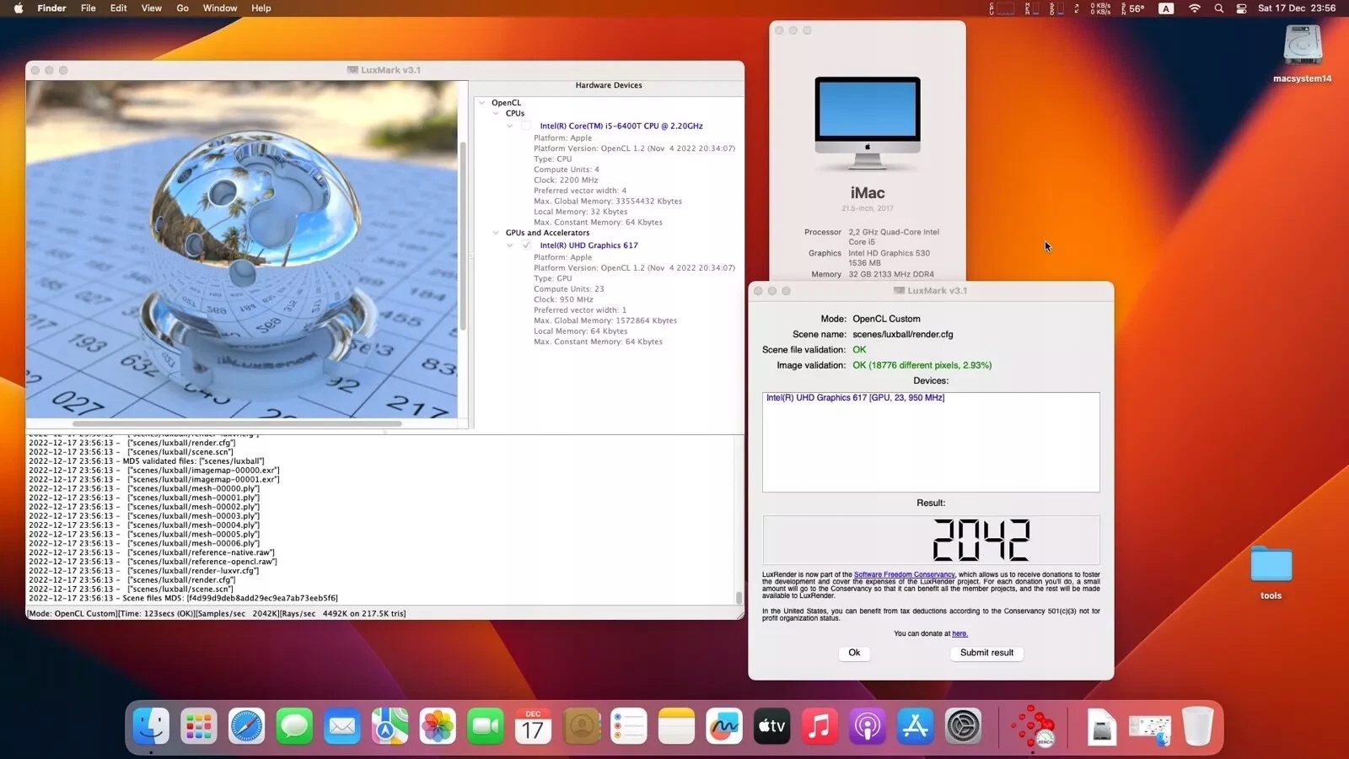
Task: Select the Intel(R) UHD Graphics 617 device entry in result dialog
Action: (855, 398)
